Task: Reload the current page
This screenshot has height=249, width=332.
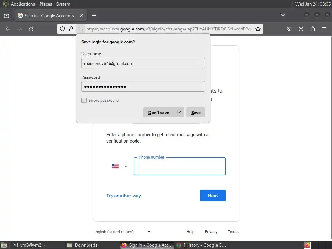Action: pos(31,29)
